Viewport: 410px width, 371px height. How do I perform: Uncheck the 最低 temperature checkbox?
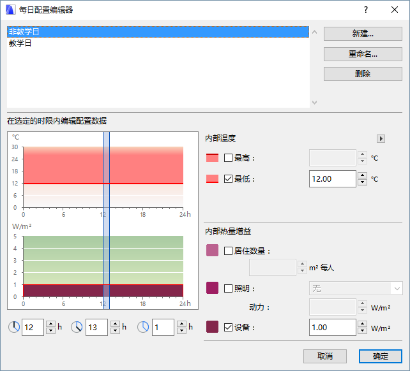[x=228, y=179]
